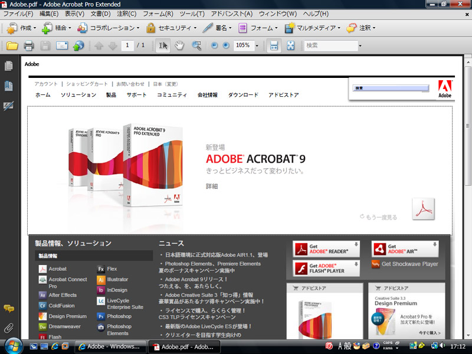Image resolution: width=472 pixels, height=354 pixels.
Task: Open the ヘルプ(H) menu
Action: [316, 14]
